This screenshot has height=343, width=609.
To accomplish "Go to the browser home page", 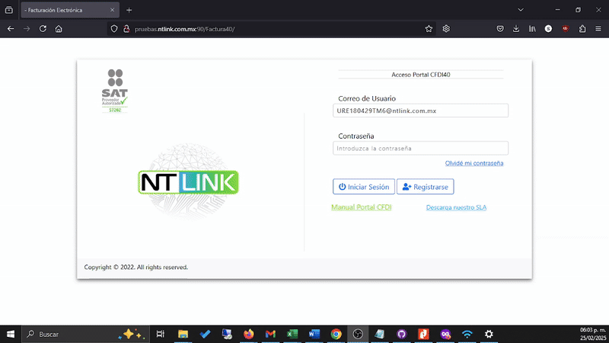I will click(x=59, y=29).
